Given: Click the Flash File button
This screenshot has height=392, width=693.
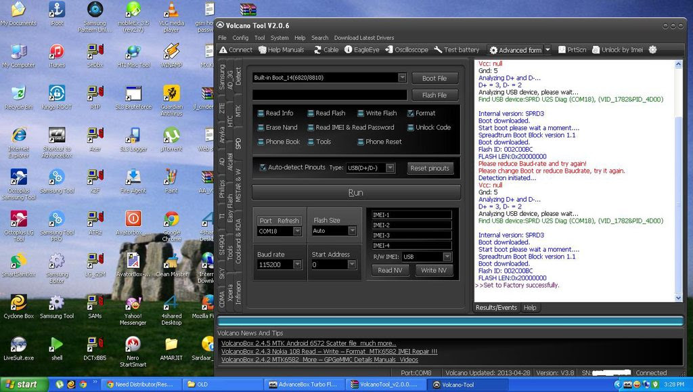Looking at the screenshot, I should 434,95.
